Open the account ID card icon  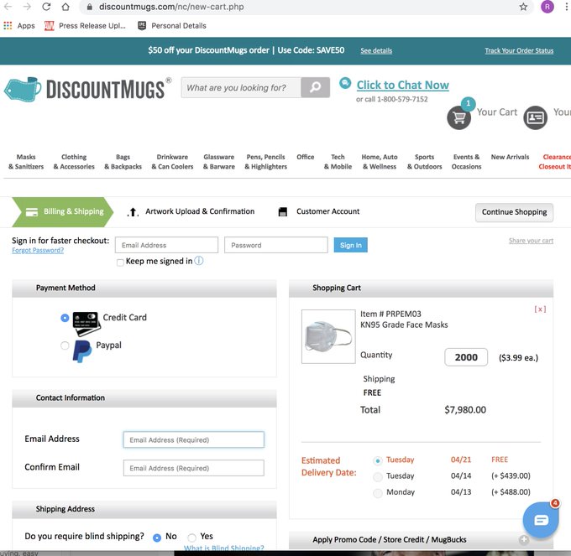pos(535,117)
